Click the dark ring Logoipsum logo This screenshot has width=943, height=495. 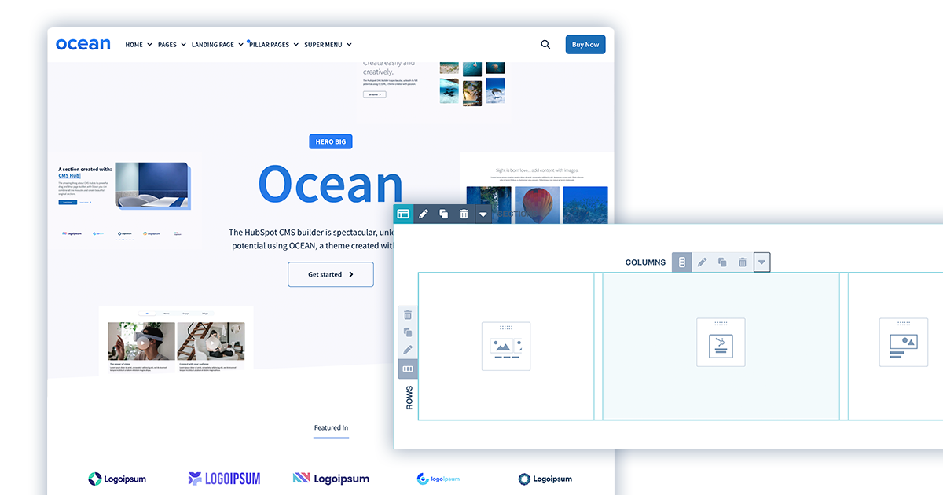click(545, 478)
